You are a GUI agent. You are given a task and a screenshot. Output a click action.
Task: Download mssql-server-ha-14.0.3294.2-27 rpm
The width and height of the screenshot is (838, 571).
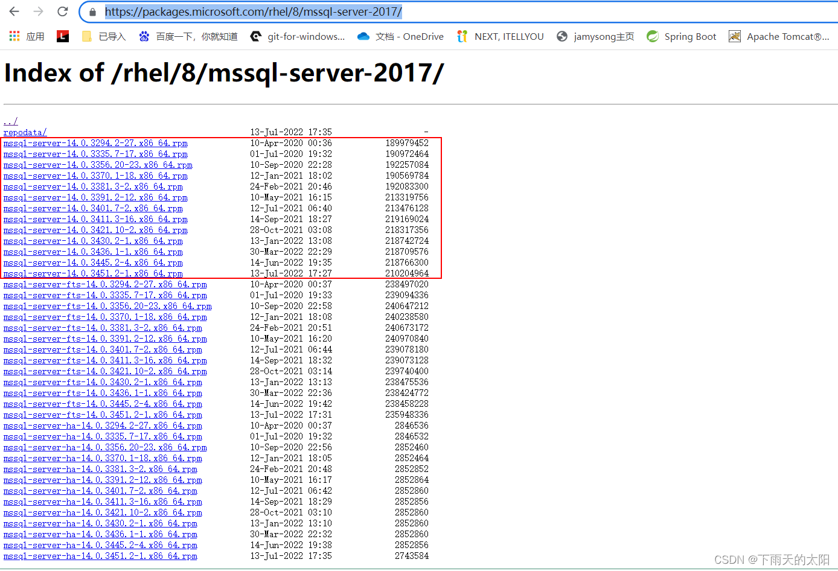(x=103, y=426)
